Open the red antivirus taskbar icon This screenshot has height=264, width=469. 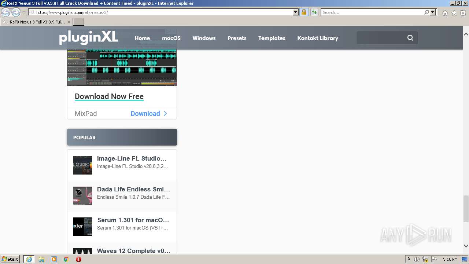click(78, 259)
